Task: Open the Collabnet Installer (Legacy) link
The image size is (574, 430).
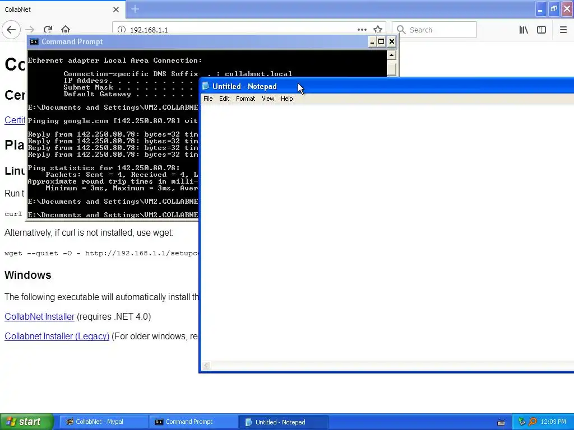Action: click(x=57, y=336)
